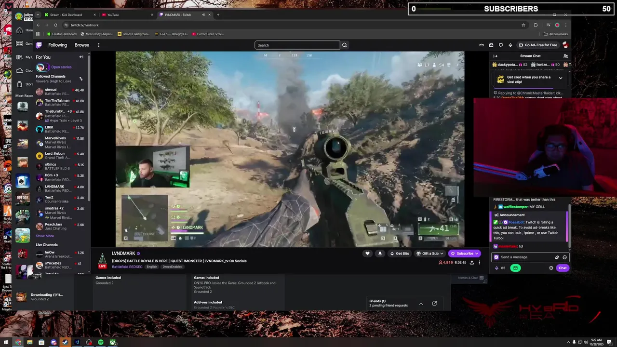Viewport: 617px width, 347px height.
Task: Click the channel points balance icon showing 65
Action: (500, 268)
